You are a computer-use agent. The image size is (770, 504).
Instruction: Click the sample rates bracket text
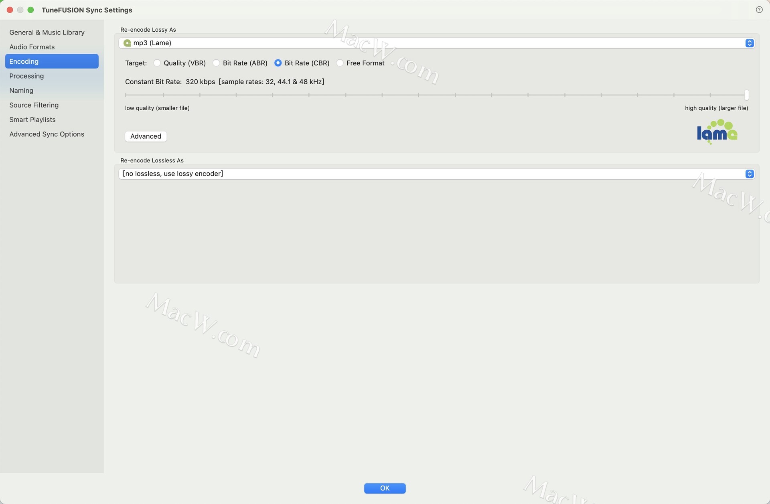[272, 82]
